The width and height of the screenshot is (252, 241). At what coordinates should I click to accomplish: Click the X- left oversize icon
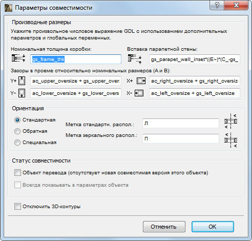[x=139, y=93]
